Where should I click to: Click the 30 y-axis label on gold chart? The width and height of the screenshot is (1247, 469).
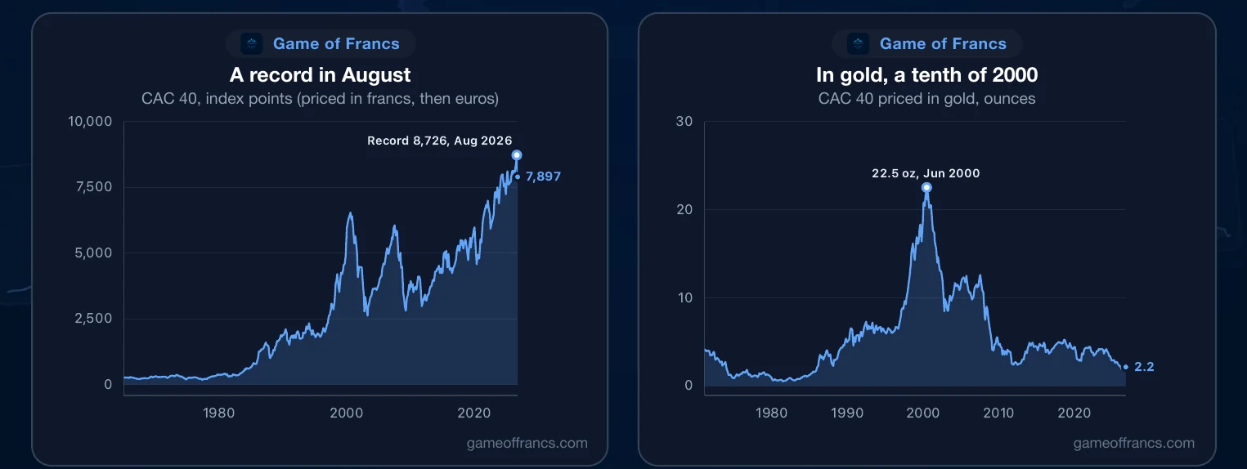coord(684,122)
